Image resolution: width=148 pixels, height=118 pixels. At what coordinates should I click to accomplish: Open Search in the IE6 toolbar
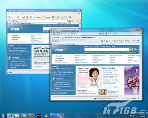(x=37, y=17)
